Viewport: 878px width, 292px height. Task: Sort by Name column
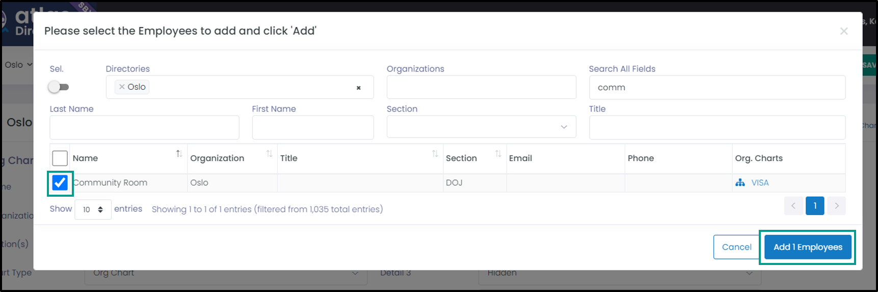tap(128, 158)
